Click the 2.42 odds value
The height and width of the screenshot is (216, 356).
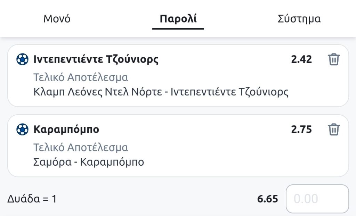[301, 60]
